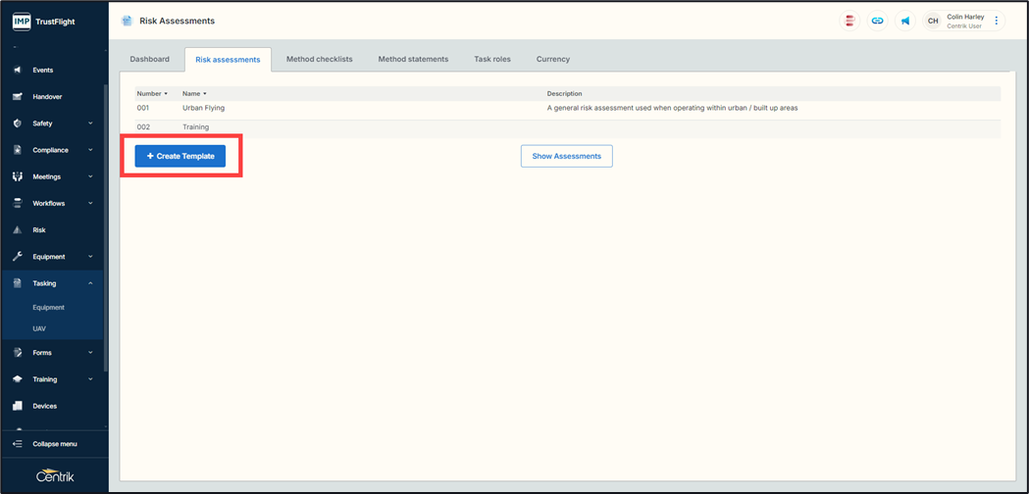Open the Urban Flying risk assessment row

(203, 108)
